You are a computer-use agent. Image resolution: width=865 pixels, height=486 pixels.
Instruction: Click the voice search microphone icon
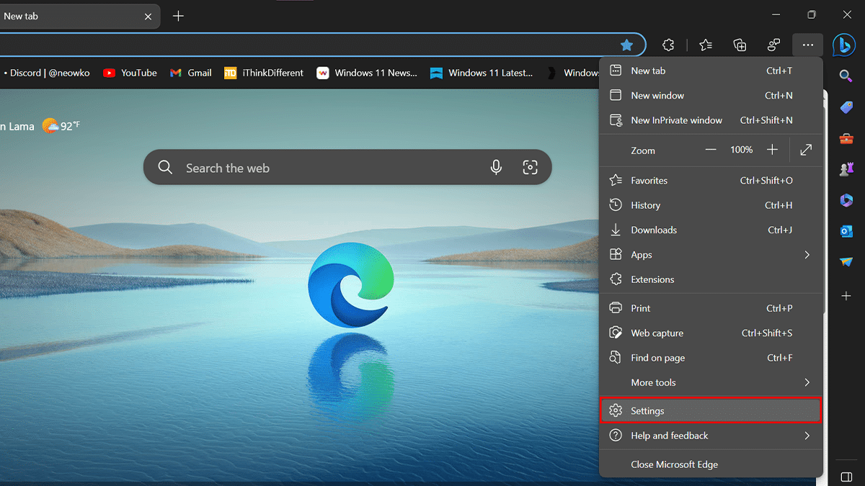496,168
